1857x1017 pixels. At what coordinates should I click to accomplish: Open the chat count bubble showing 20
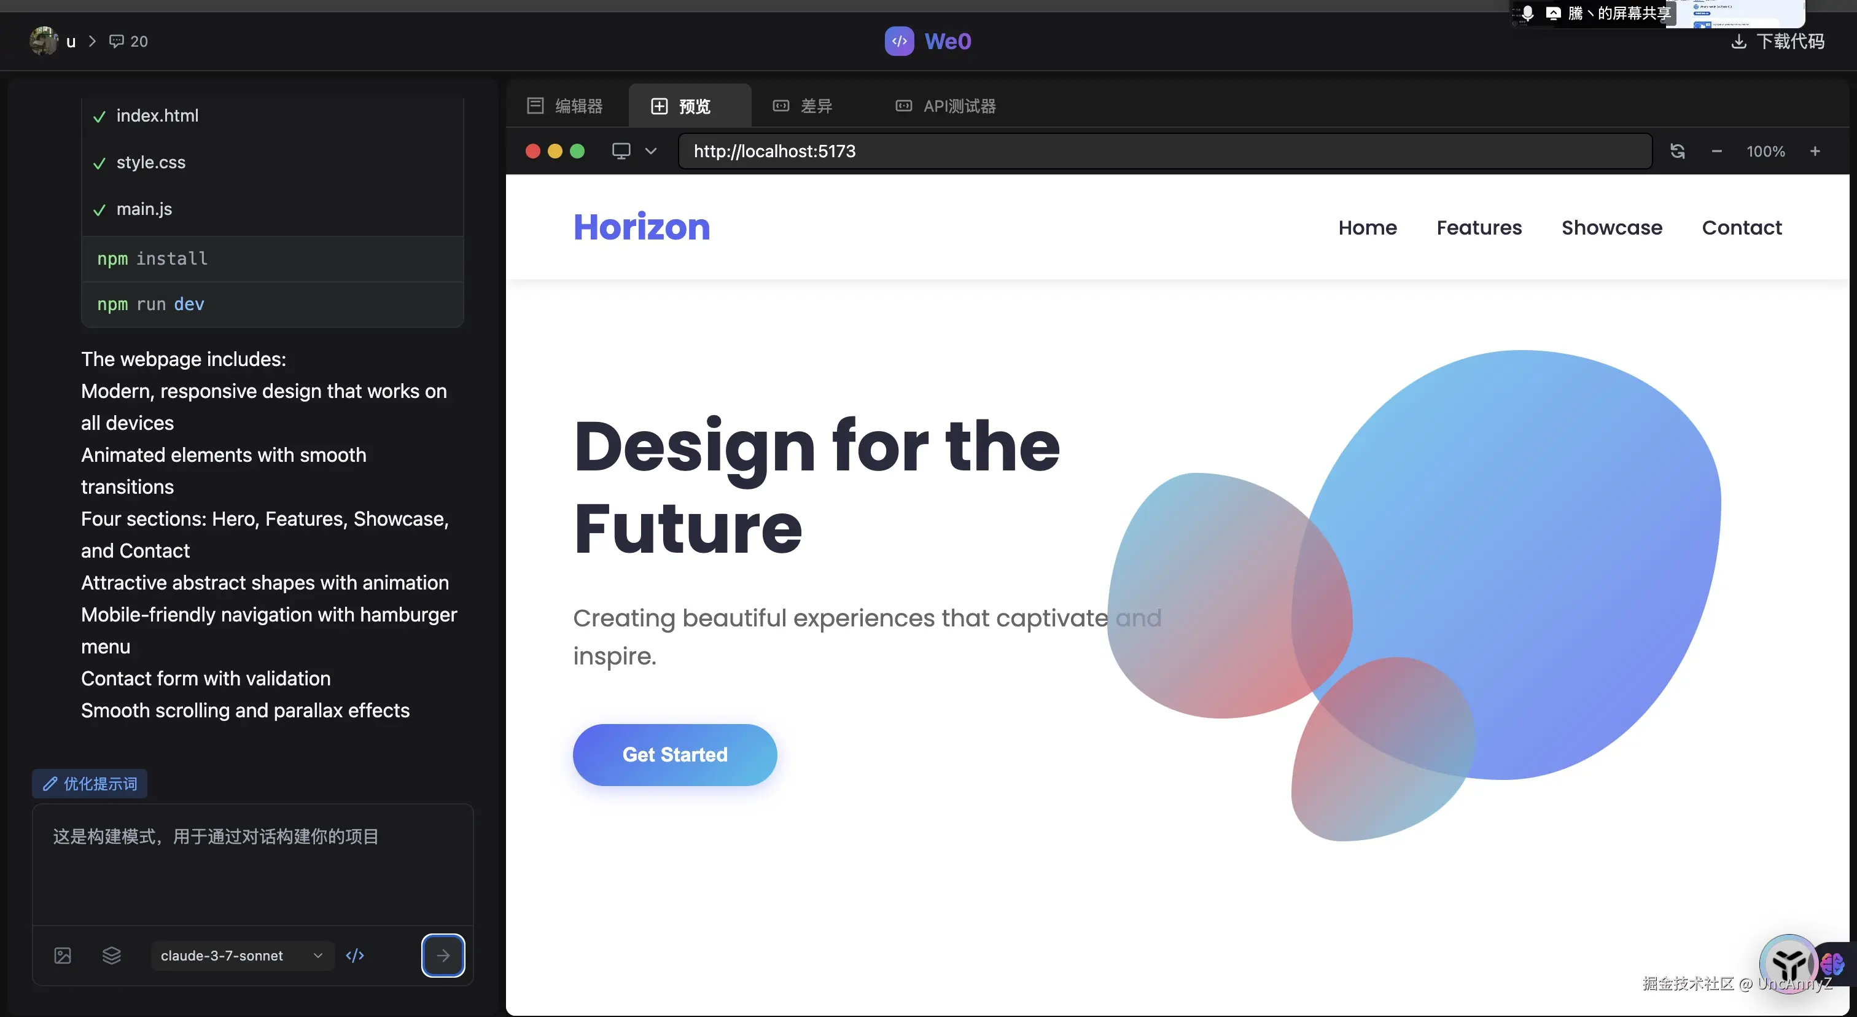[x=128, y=41]
